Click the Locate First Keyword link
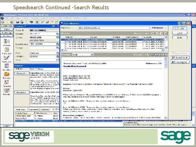This screenshot has width=196, height=147. click(x=75, y=66)
